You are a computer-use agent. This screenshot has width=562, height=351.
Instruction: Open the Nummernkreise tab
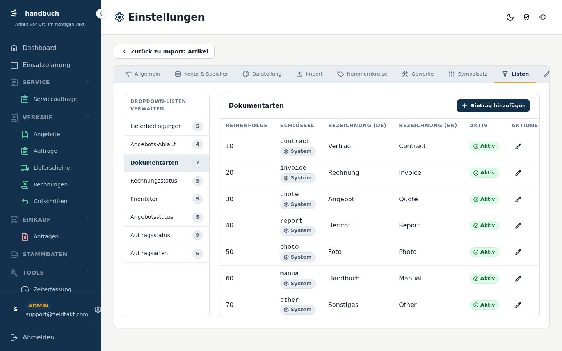tap(362, 74)
